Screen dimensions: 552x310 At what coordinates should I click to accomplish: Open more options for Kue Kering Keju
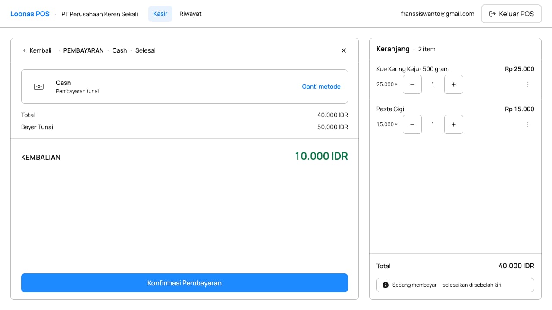527,84
